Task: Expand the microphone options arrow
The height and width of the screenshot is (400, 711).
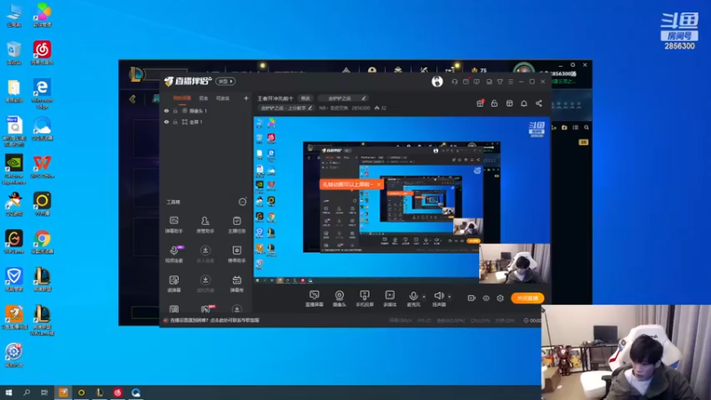Action: pyautogui.click(x=424, y=297)
